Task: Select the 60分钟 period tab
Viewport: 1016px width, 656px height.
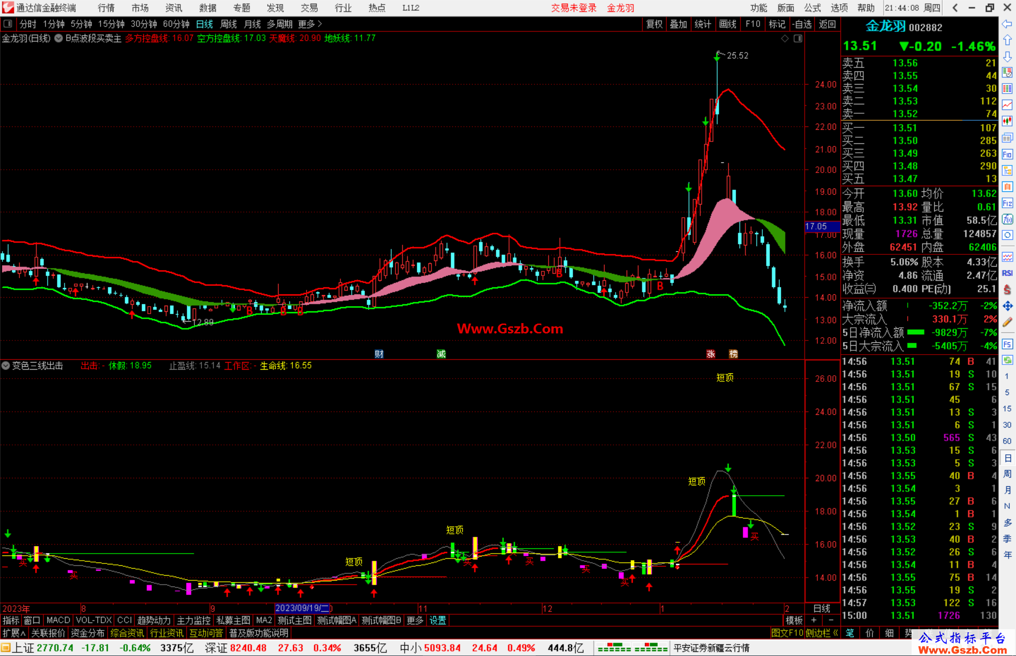Action: [x=176, y=24]
